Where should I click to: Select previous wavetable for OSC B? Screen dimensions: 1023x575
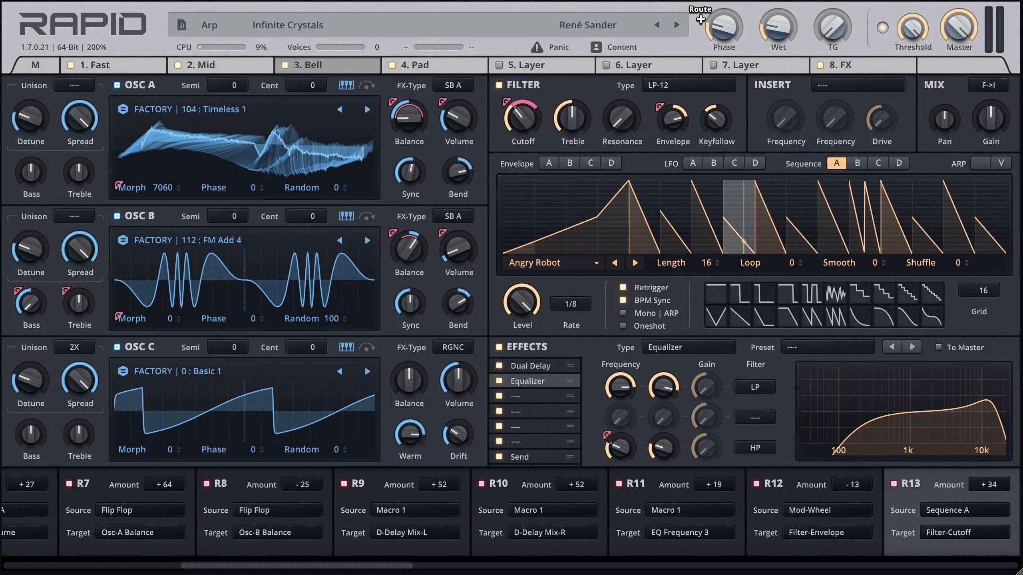pos(340,240)
